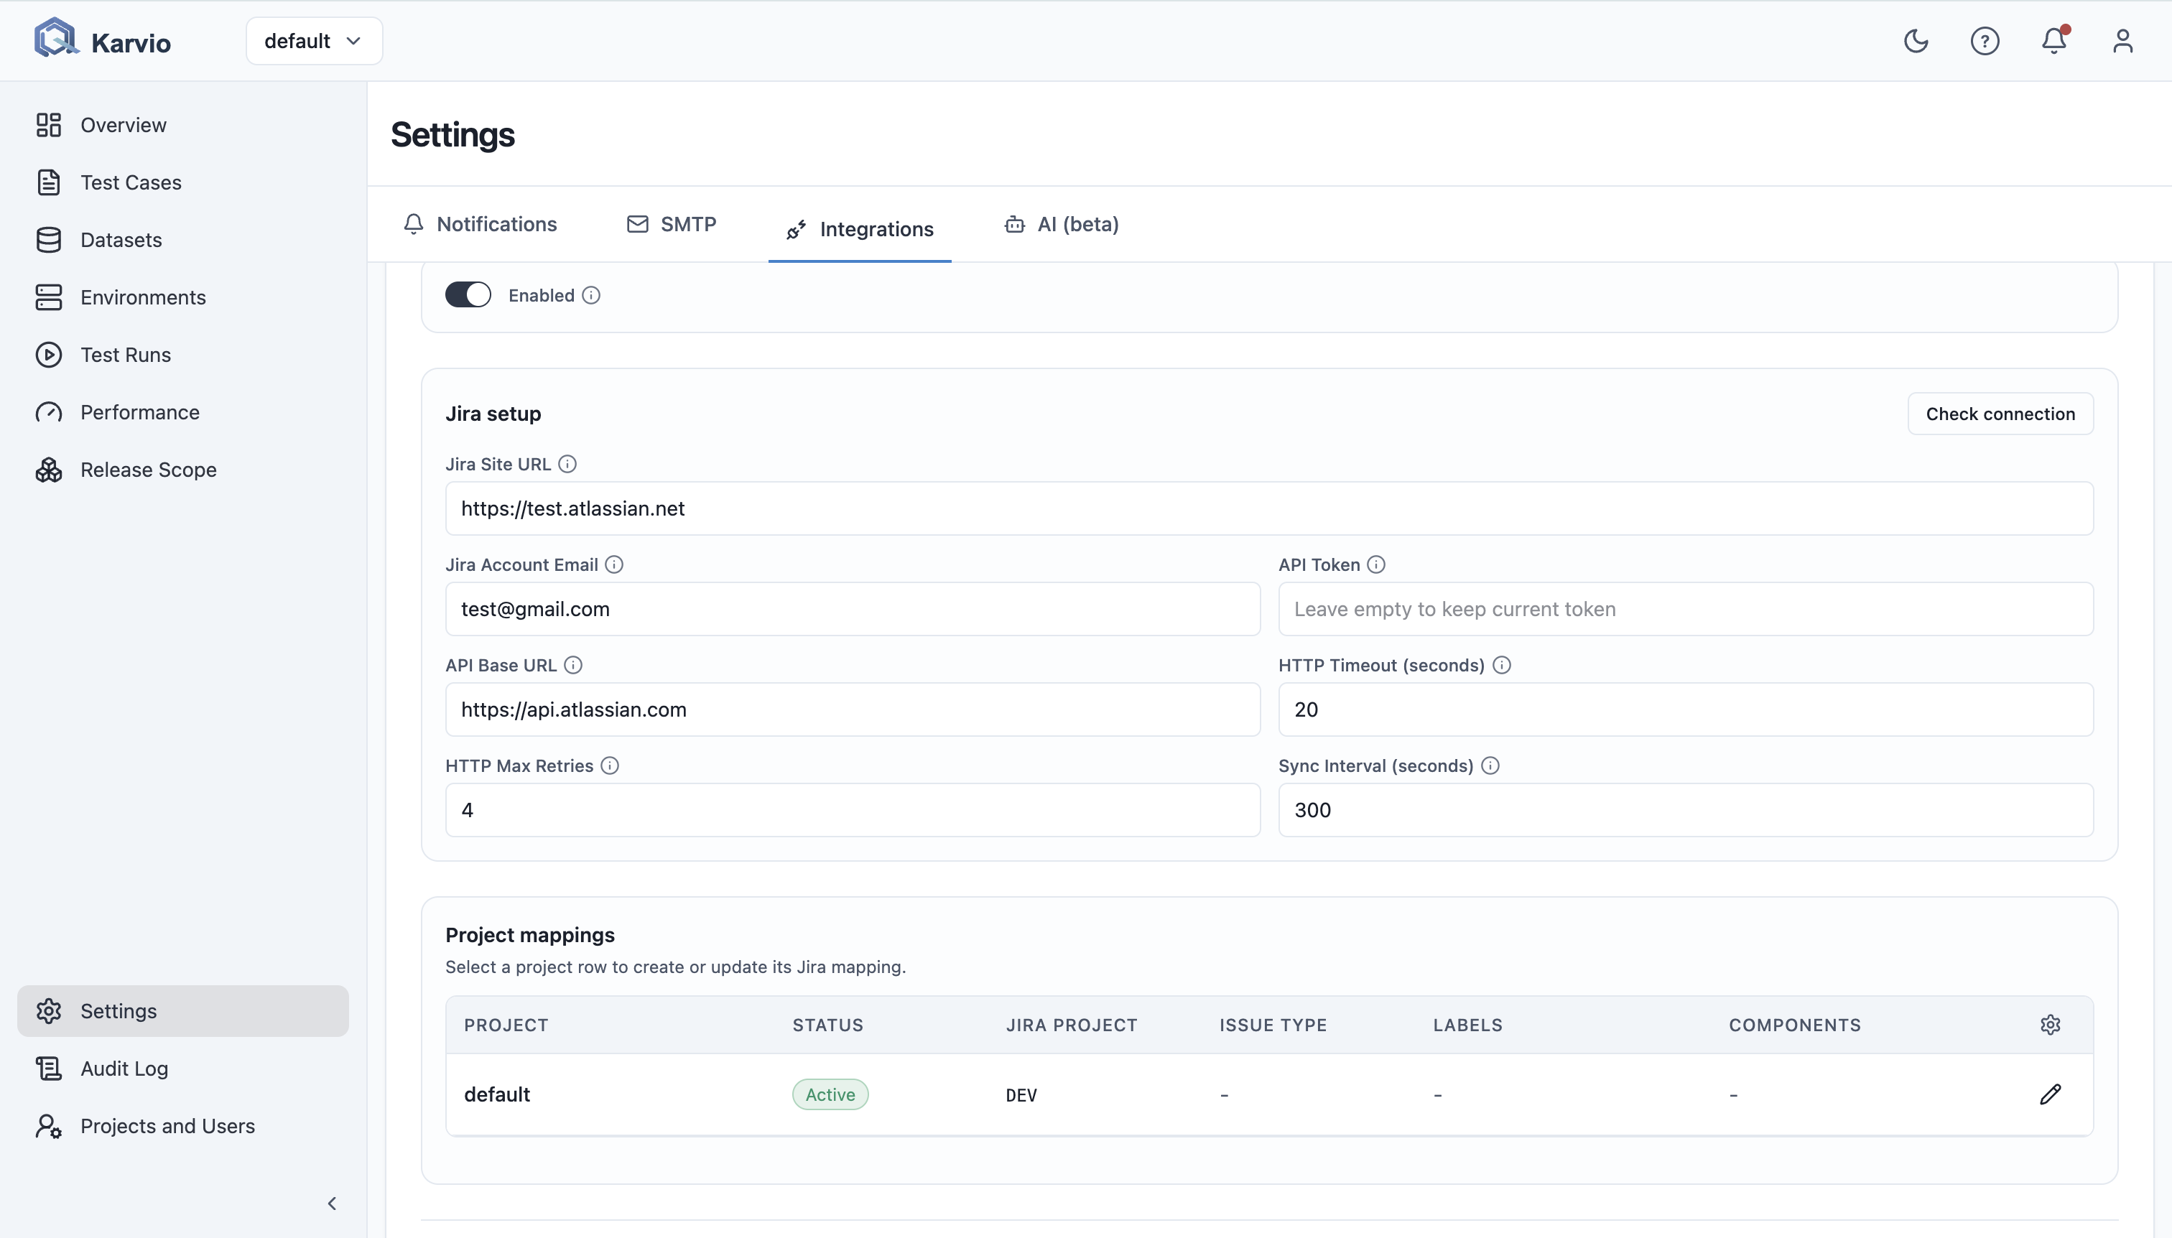This screenshot has width=2172, height=1238.
Task: Click the Test Runs play icon
Action: (x=48, y=355)
